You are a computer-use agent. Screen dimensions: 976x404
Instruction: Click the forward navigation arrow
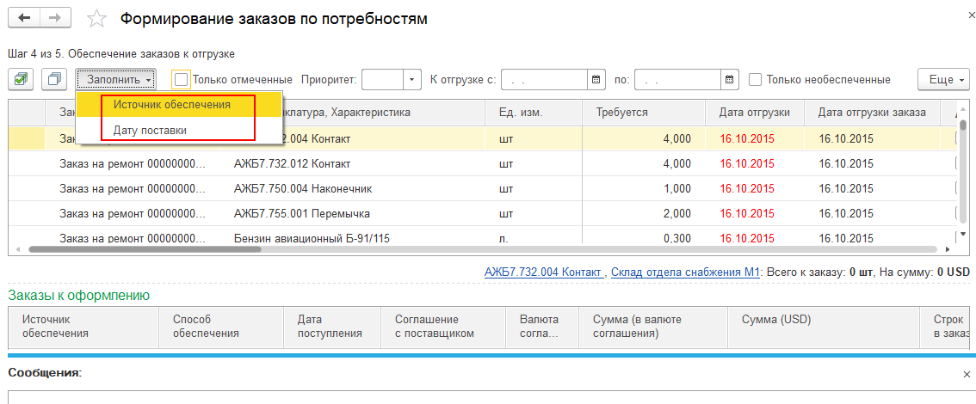(x=55, y=18)
